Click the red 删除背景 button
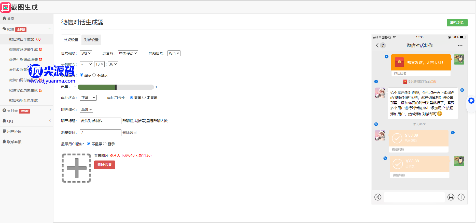This screenshot has height=223, width=476. click(105, 165)
